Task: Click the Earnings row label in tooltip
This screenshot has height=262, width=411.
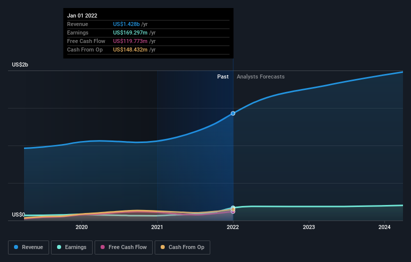Action: click(x=78, y=32)
